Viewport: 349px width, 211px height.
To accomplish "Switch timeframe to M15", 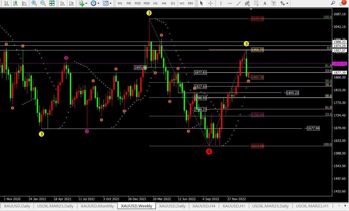I will click(x=138, y=3).
